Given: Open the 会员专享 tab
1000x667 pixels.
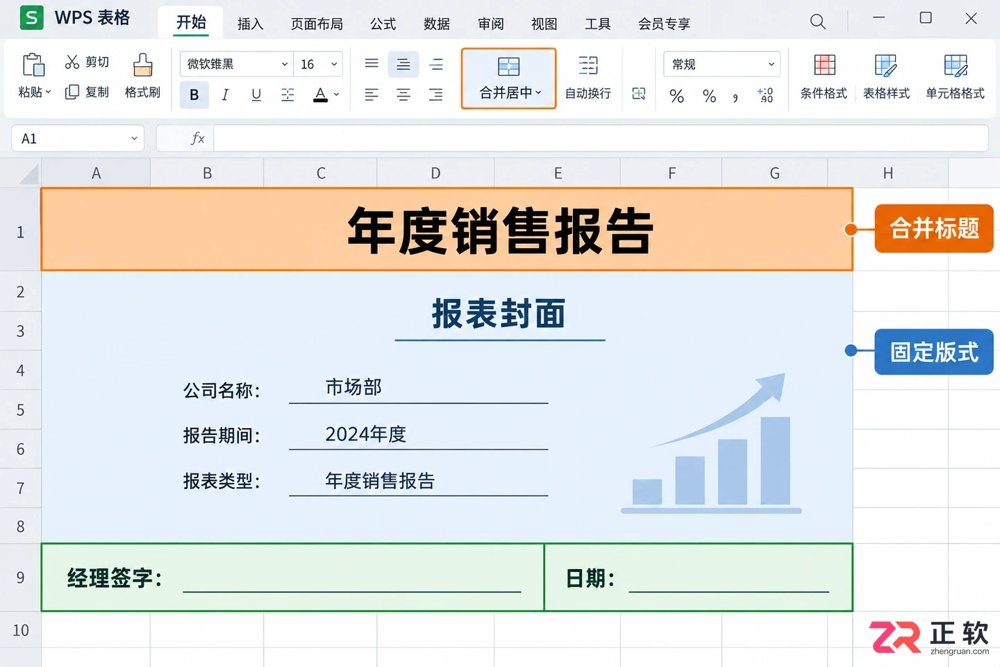Looking at the screenshot, I should pos(664,24).
